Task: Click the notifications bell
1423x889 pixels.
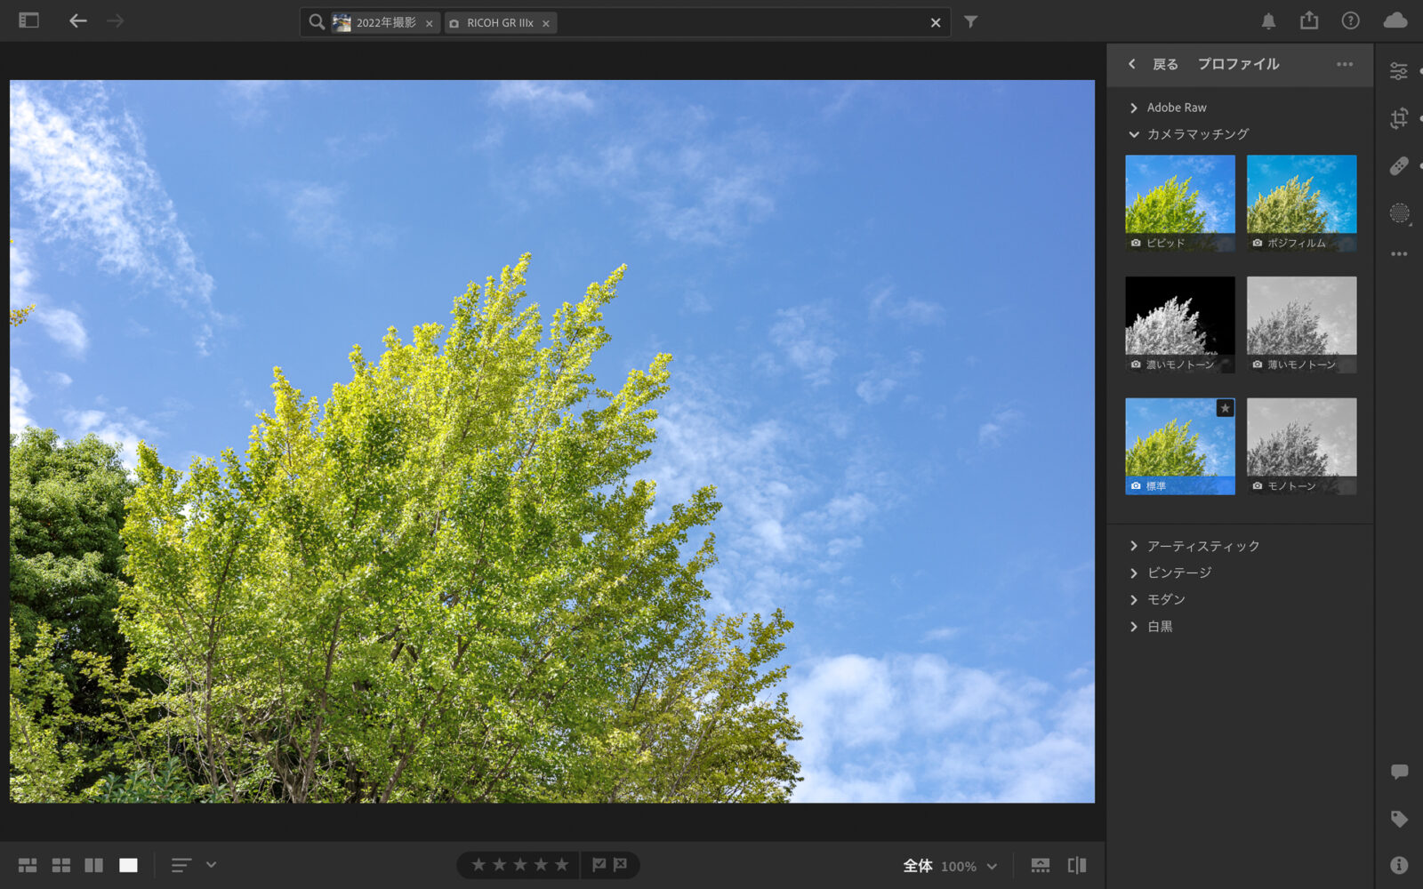Action: tap(1269, 21)
